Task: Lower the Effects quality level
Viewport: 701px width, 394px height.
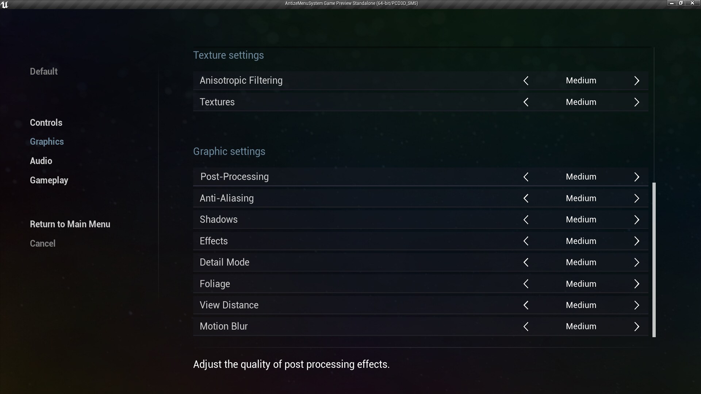Action: (x=526, y=241)
